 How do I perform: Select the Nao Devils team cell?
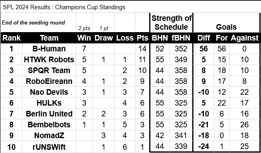[x=49, y=92]
